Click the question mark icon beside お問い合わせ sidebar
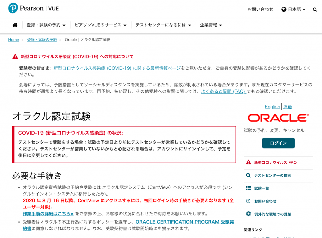Screen dimensions: 322x238 [x=248, y=201]
